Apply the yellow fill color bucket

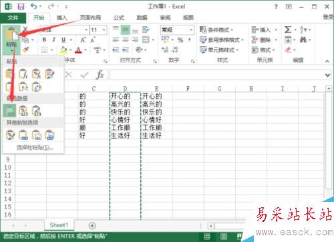63,49
